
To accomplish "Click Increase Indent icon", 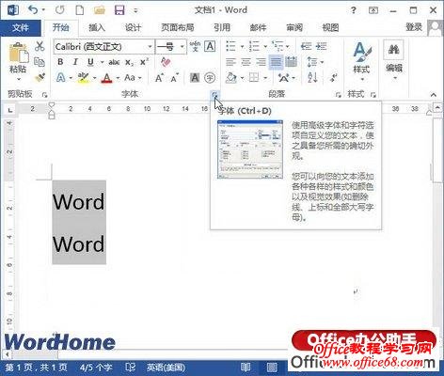I will (x=322, y=46).
